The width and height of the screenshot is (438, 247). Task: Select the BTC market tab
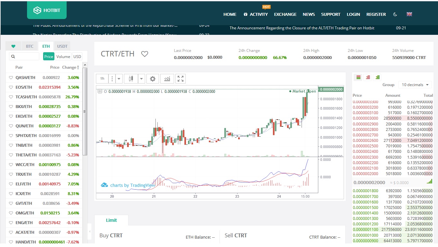coord(30,46)
